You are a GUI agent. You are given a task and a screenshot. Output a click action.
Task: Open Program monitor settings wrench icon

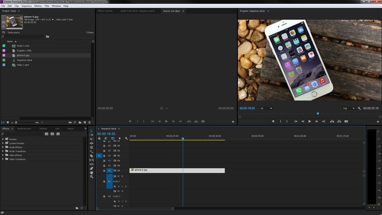click(359, 108)
